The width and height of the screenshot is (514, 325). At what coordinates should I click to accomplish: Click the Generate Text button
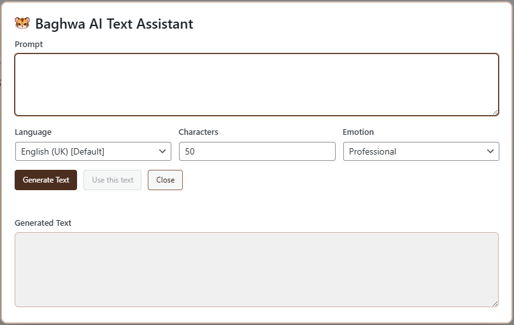tap(46, 180)
